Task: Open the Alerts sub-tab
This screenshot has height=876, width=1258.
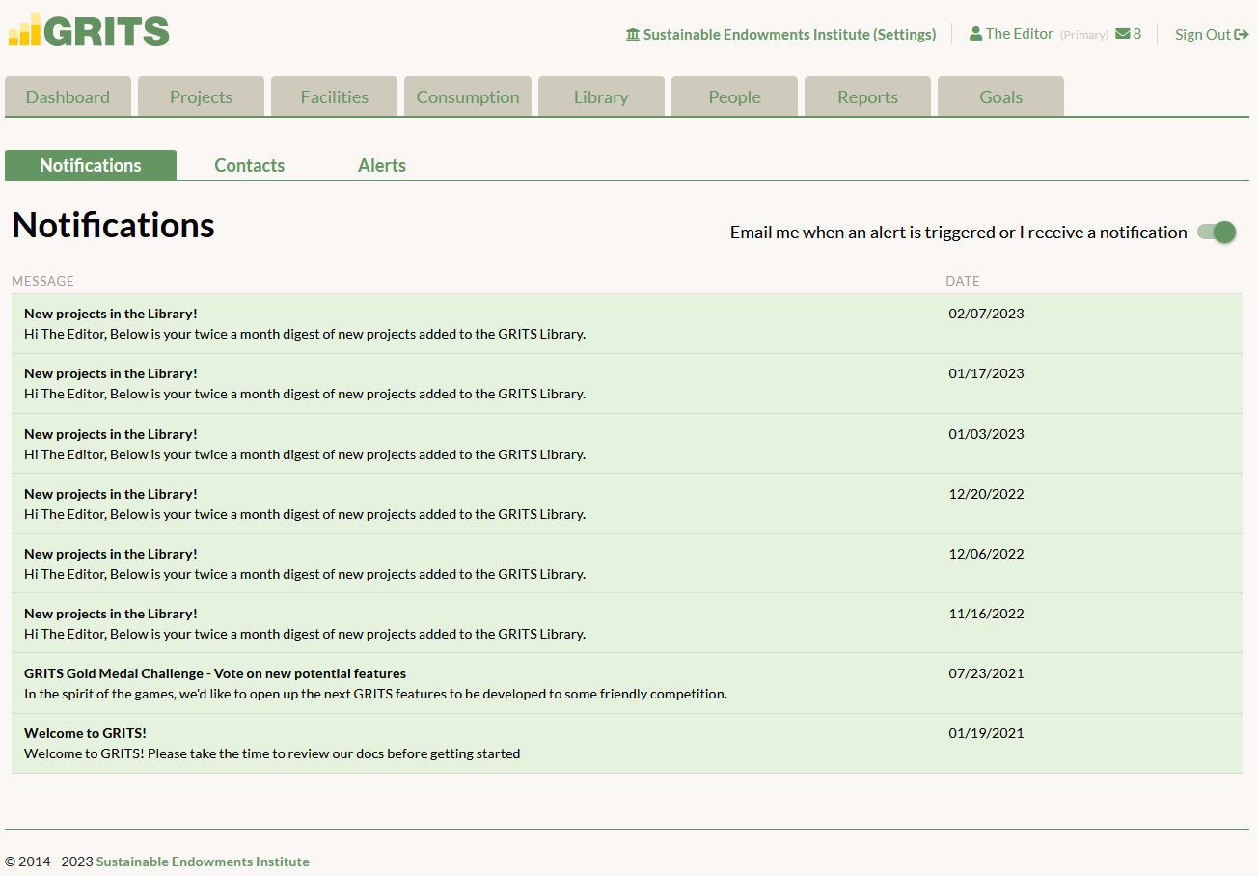Action: (x=382, y=165)
